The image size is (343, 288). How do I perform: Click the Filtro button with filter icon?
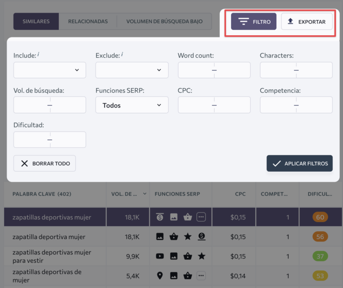[254, 22]
